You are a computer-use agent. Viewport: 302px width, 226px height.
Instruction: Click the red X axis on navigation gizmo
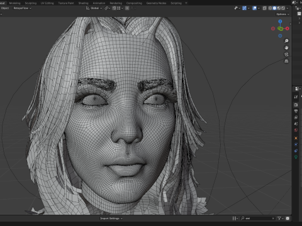tap(287, 28)
